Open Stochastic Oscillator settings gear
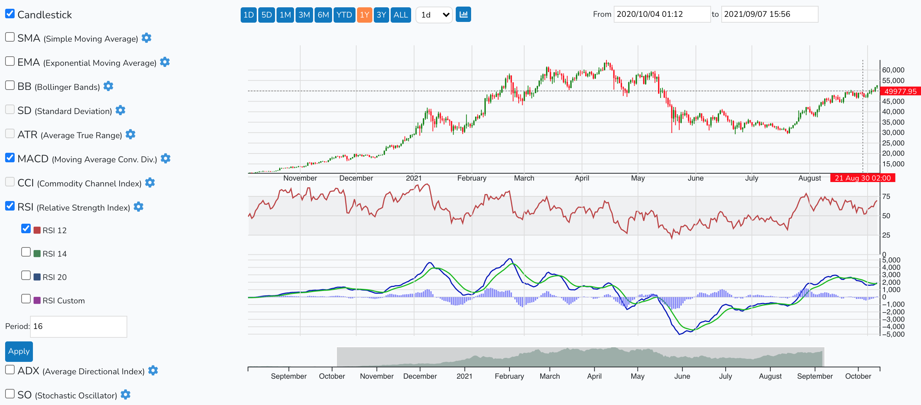The width and height of the screenshot is (921, 405). coord(125,395)
